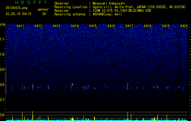
Task: Click the tallest yellow intensity peak near 0412
Action: click(33, 116)
